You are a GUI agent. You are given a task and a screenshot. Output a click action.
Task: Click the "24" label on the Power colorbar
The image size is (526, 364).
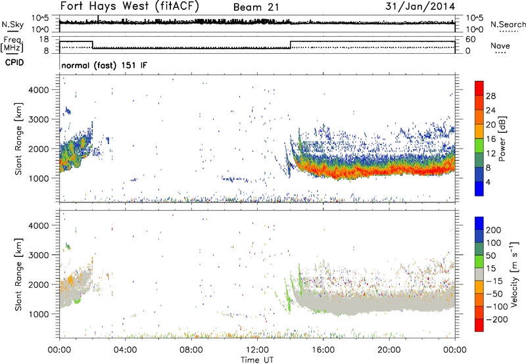coord(490,110)
